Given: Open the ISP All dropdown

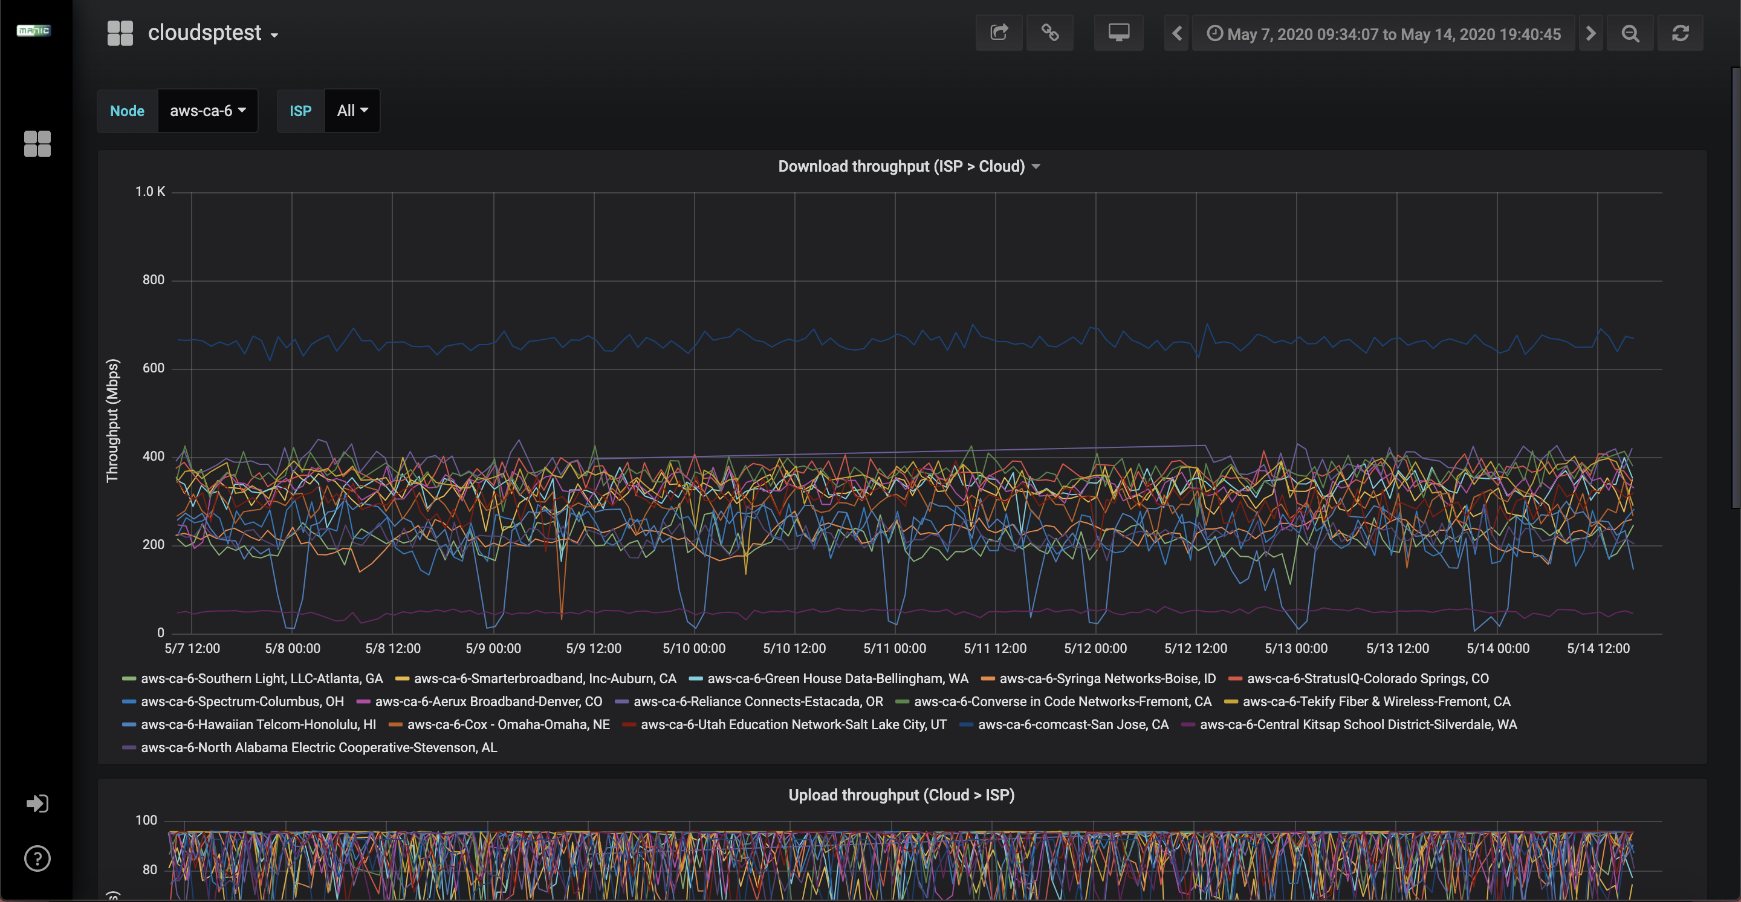Looking at the screenshot, I should pyautogui.click(x=352, y=111).
